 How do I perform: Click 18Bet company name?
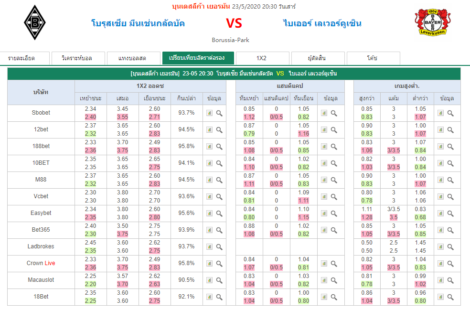point(41,297)
